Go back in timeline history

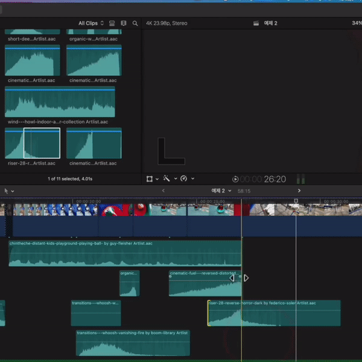(164, 191)
